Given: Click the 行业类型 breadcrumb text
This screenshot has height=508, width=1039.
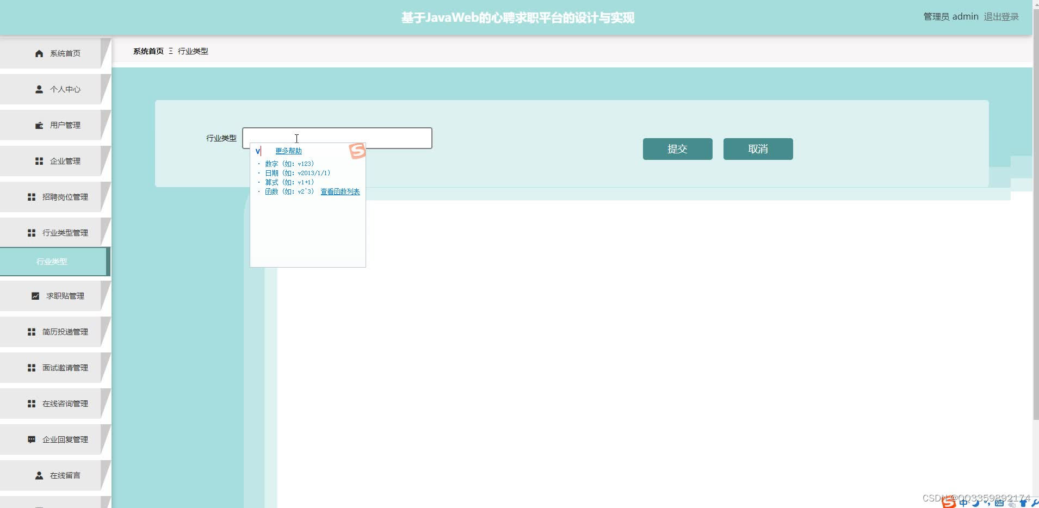Looking at the screenshot, I should 193,51.
